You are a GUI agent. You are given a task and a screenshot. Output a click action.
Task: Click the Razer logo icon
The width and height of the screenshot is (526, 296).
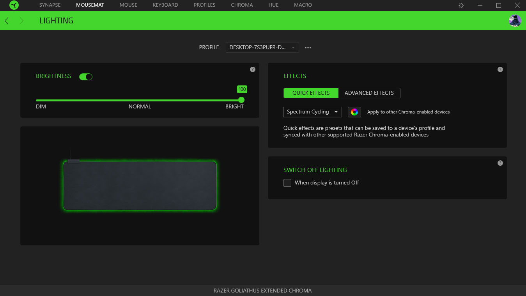pyautogui.click(x=14, y=5)
